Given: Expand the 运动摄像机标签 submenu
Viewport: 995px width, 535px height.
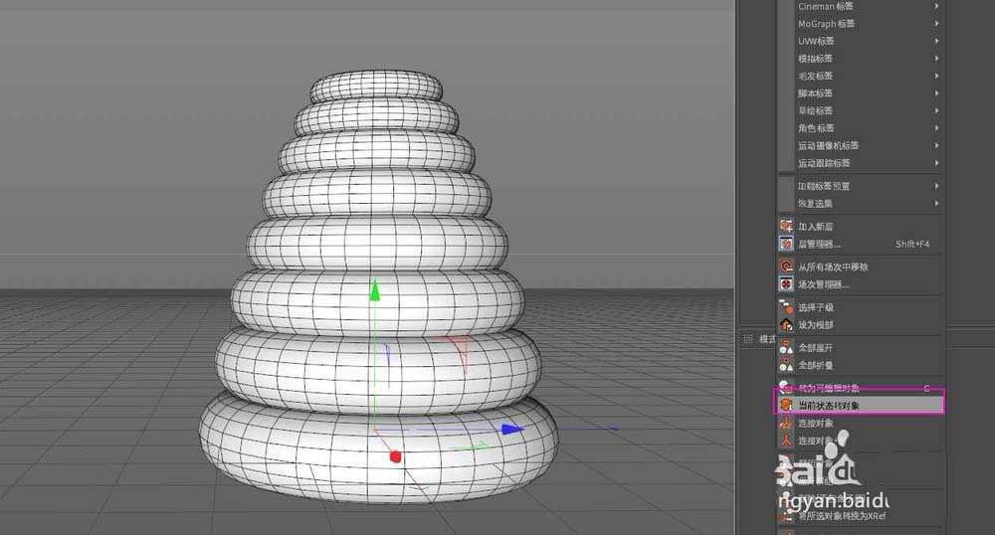Looking at the screenshot, I should [x=860, y=145].
